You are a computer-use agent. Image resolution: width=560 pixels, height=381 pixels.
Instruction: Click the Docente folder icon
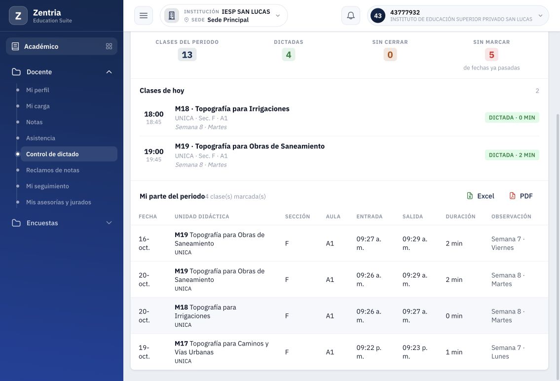(x=16, y=71)
